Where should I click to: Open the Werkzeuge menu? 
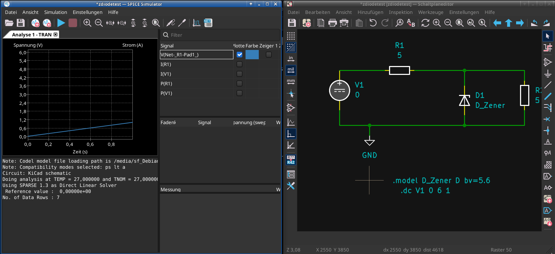(x=430, y=12)
